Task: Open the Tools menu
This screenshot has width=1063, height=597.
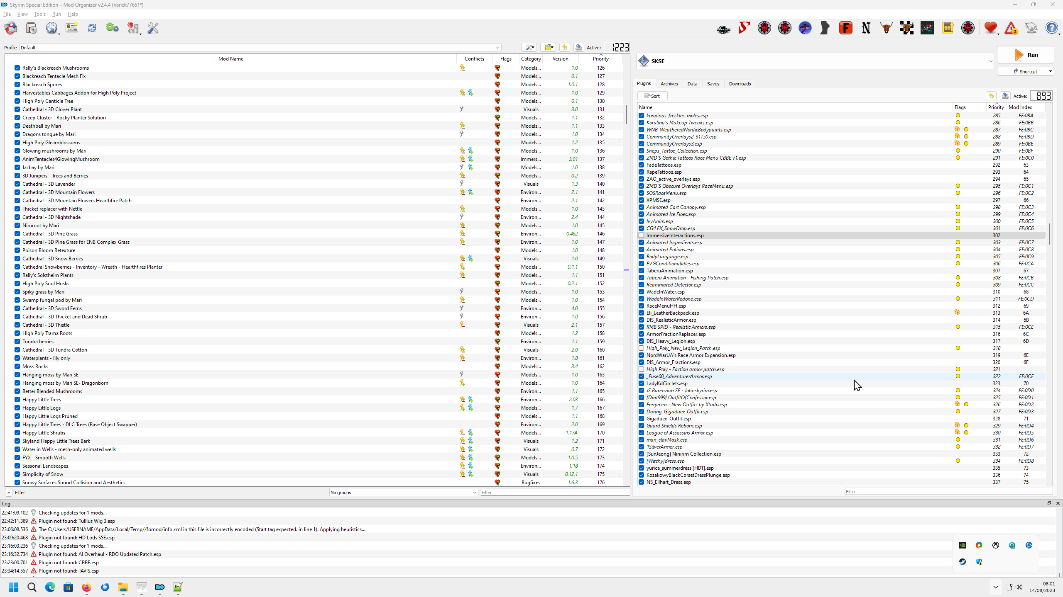Action: [x=40, y=14]
